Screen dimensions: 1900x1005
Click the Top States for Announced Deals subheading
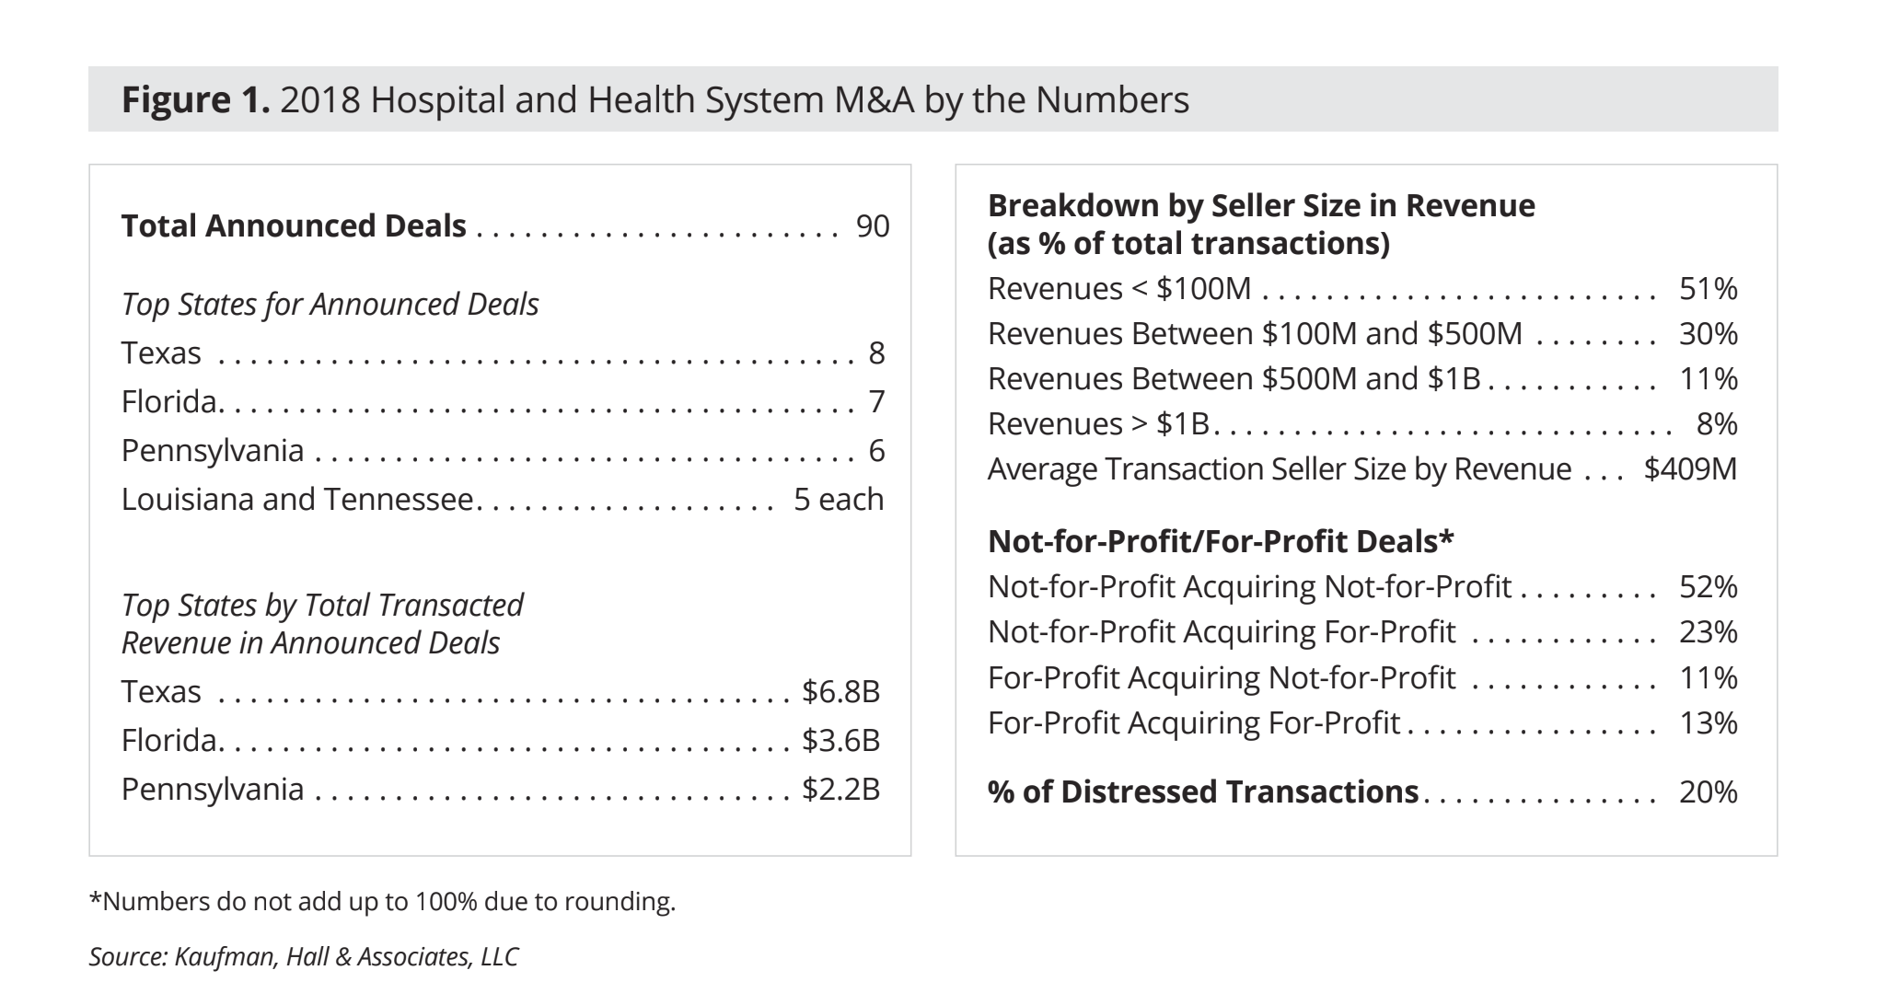(x=330, y=305)
